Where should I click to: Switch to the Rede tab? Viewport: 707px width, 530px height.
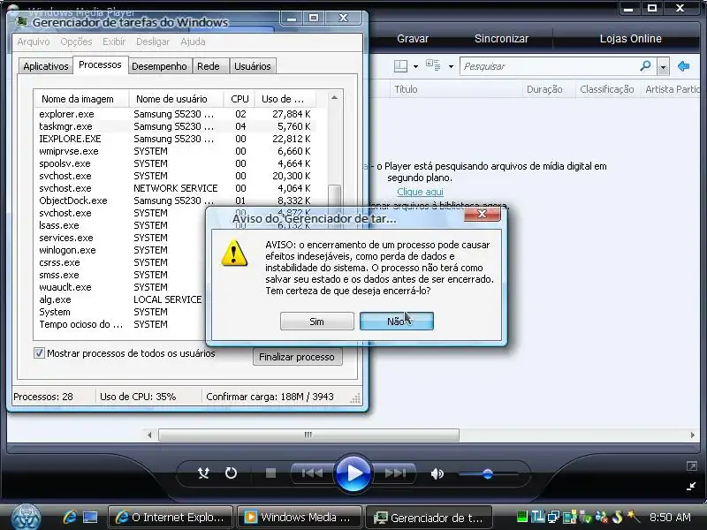[209, 66]
